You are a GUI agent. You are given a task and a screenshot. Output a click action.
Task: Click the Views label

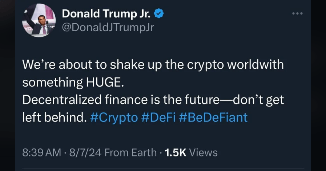(204, 152)
